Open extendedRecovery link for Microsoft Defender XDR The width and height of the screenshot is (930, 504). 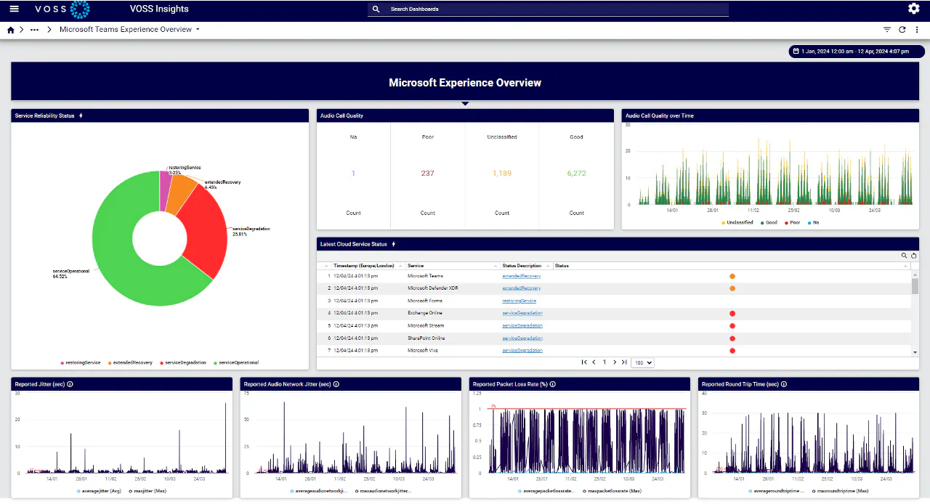pyautogui.click(x=522, y=288)
